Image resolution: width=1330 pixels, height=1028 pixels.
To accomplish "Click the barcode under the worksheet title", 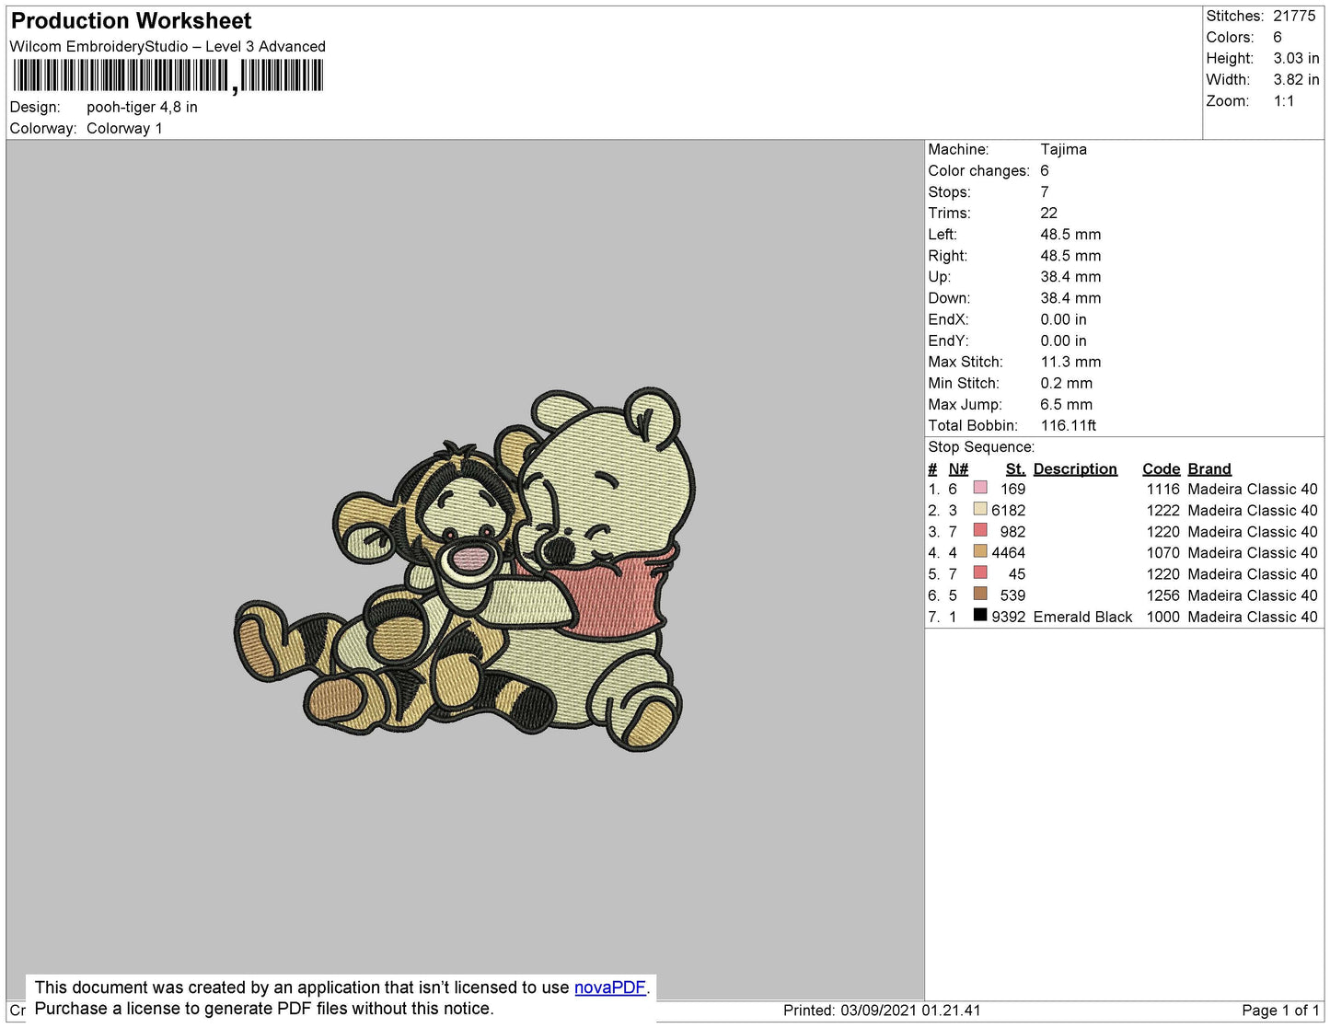I will click(x=168, y=75).
